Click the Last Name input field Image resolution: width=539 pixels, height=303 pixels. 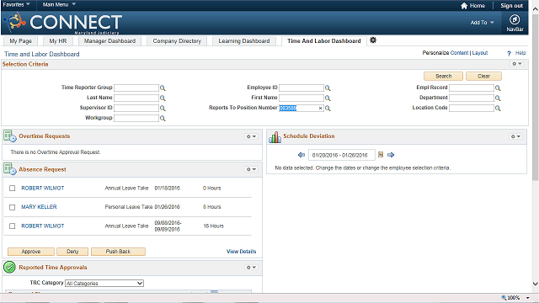pyautogui.click(x=136, y=98)
